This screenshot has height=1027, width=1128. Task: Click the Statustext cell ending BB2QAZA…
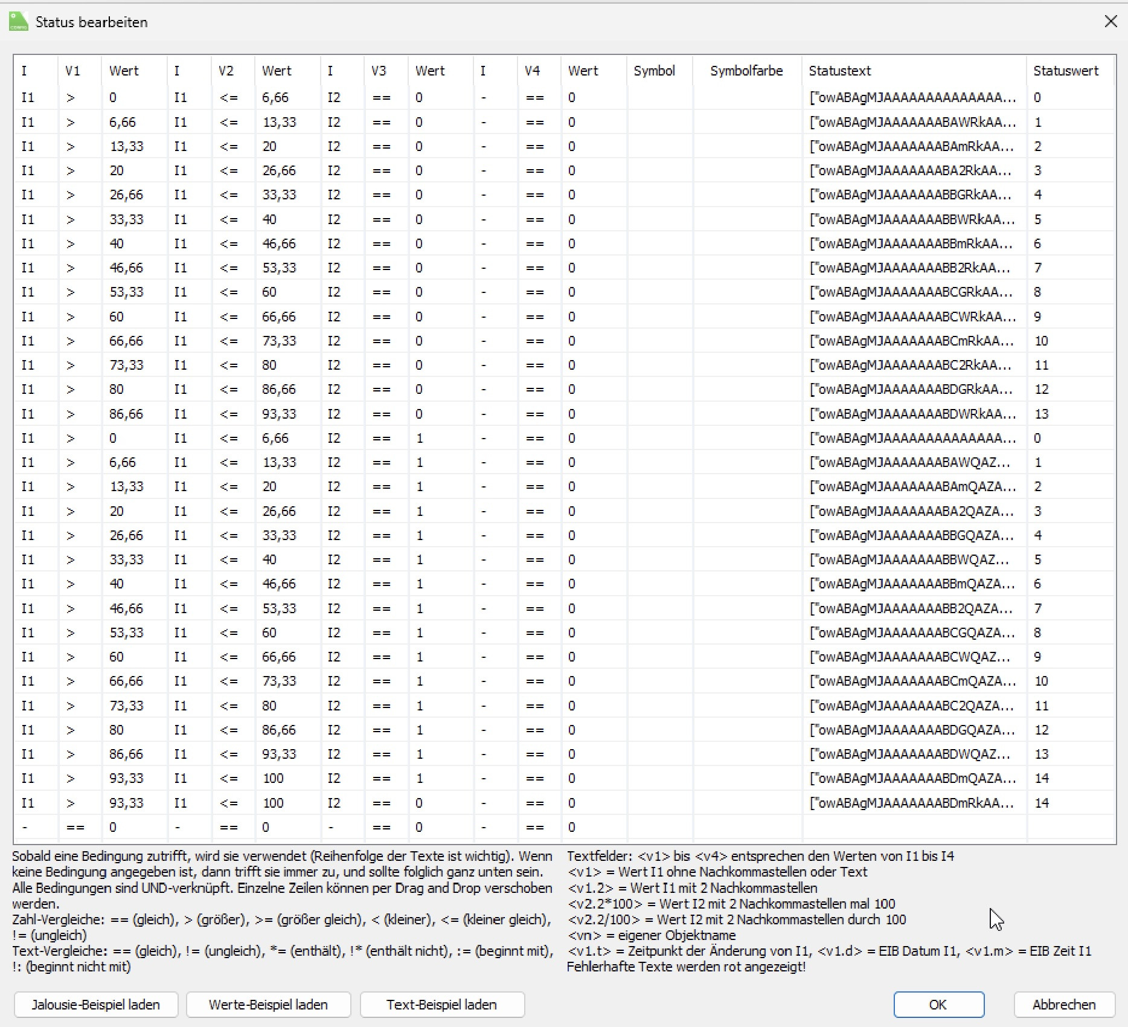pos(914,608)
